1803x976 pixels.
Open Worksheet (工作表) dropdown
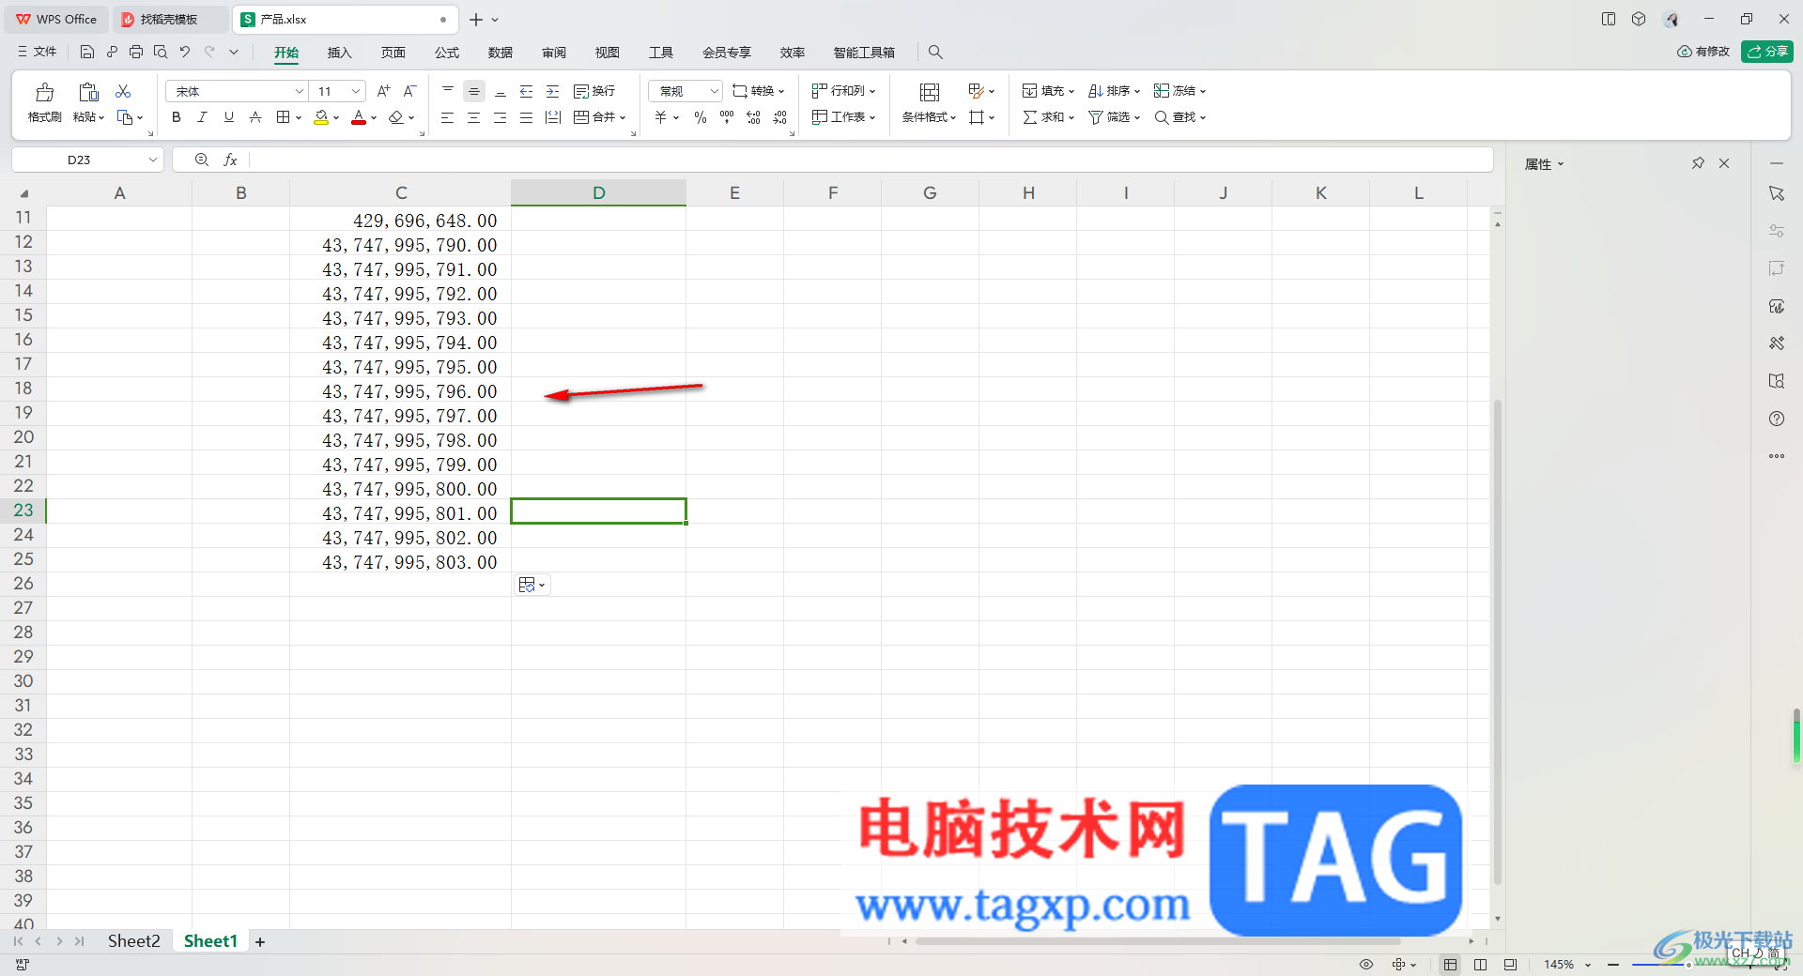tap(843, 117)
